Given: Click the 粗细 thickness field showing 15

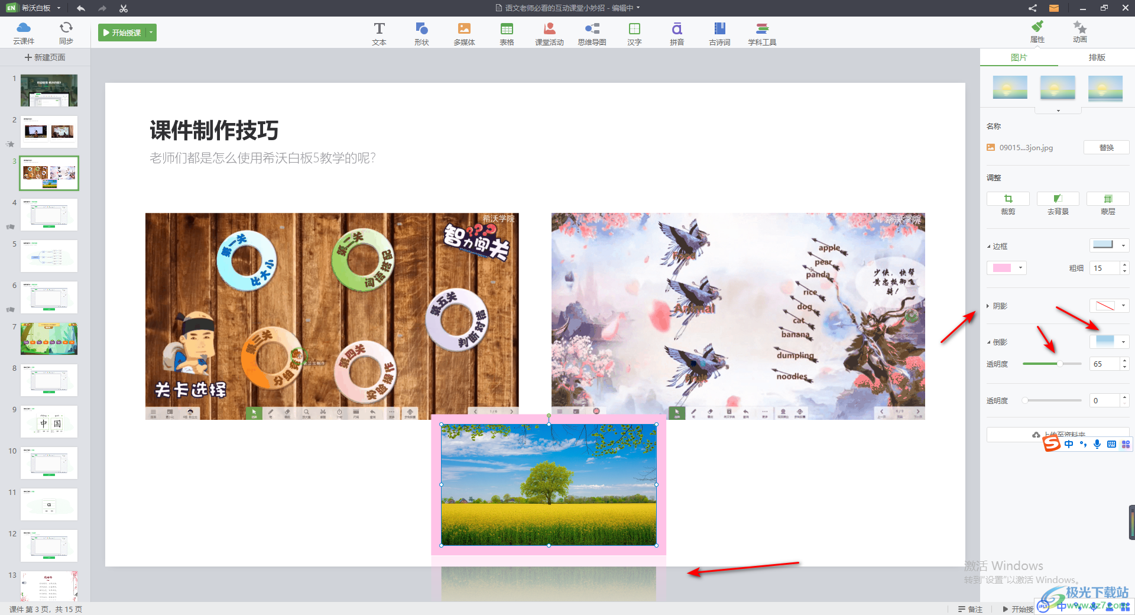Looking at the screenshot, I should (x=1105, y=268).
